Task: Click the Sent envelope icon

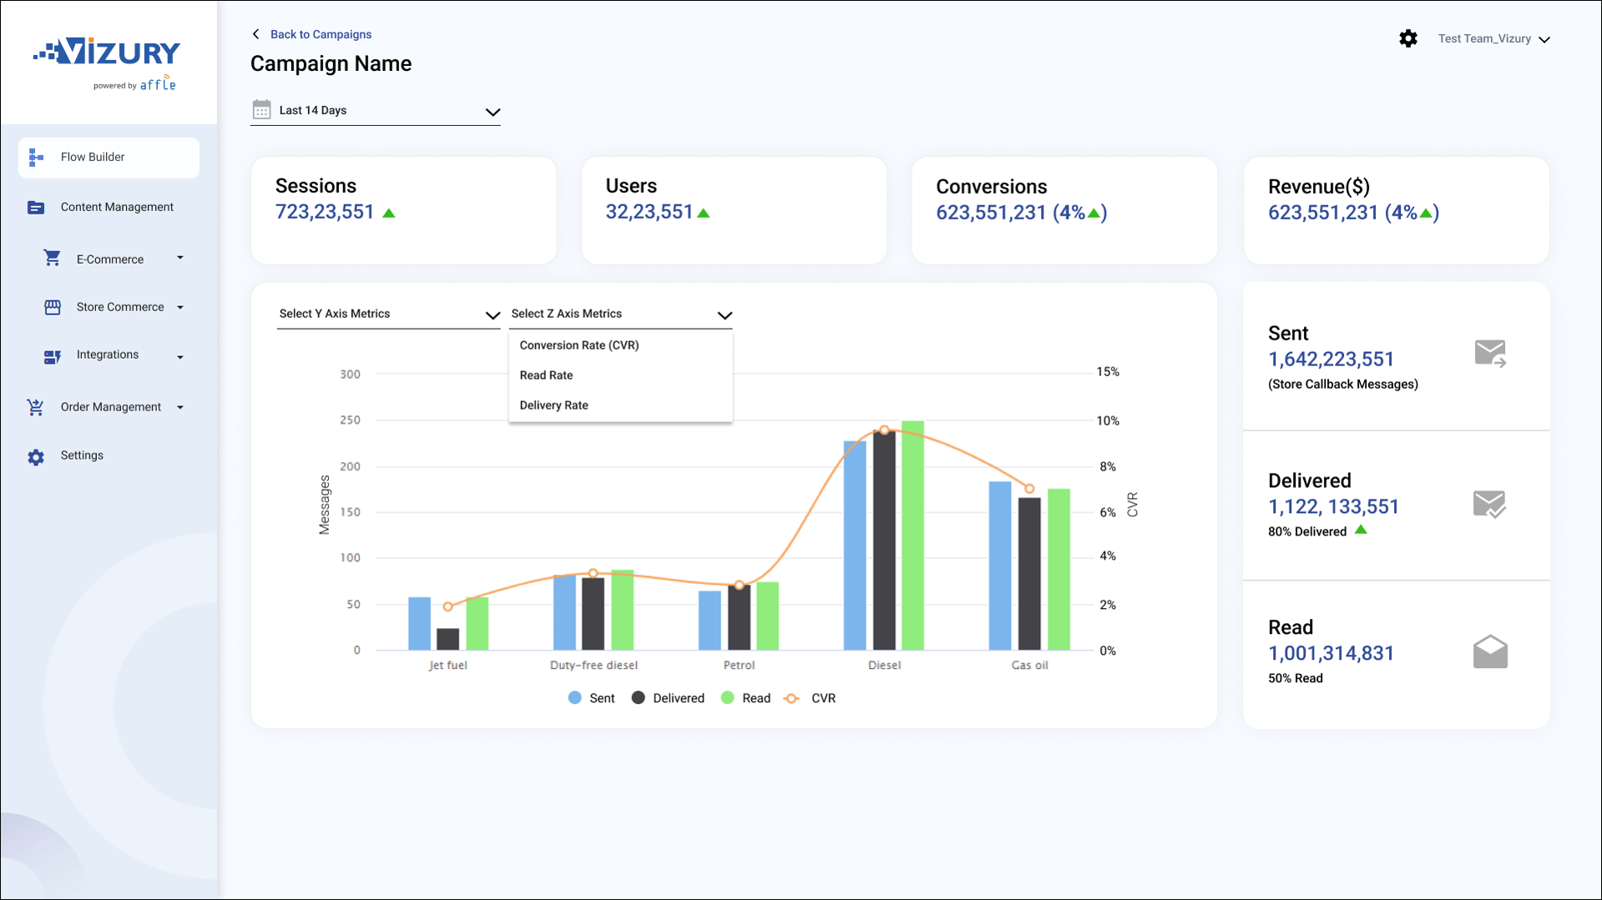Action: (x=1490, y=354)
